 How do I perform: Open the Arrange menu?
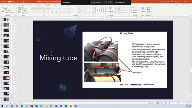(111, 10)
